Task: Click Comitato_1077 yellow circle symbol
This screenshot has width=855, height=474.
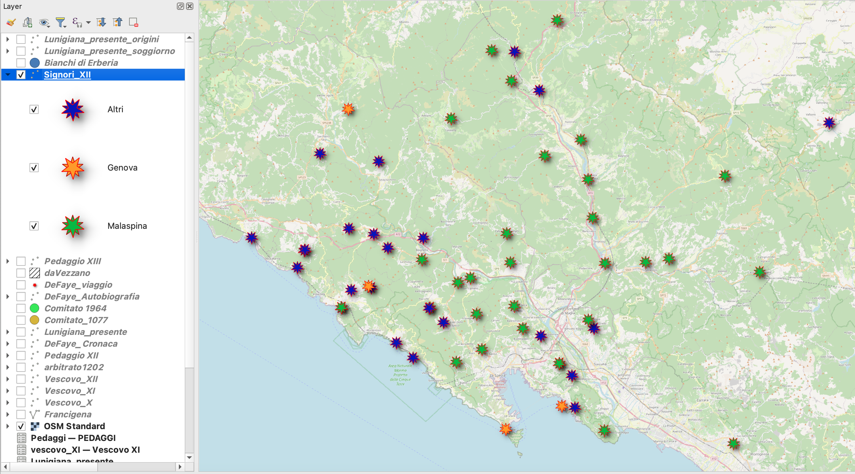Action: tap(34, 320)
